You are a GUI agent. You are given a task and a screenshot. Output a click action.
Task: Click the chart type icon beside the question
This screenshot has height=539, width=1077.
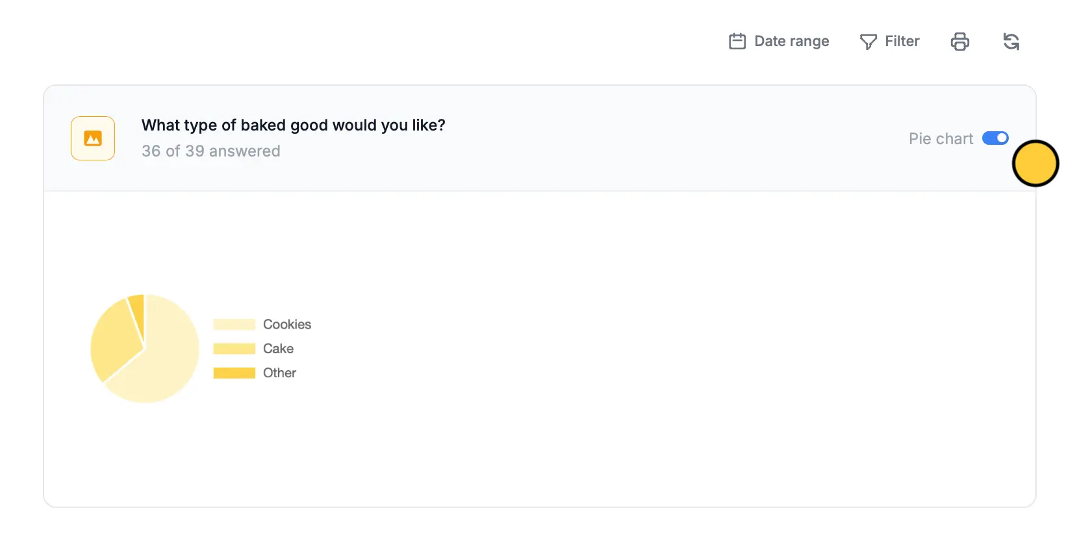coord(92,138)
